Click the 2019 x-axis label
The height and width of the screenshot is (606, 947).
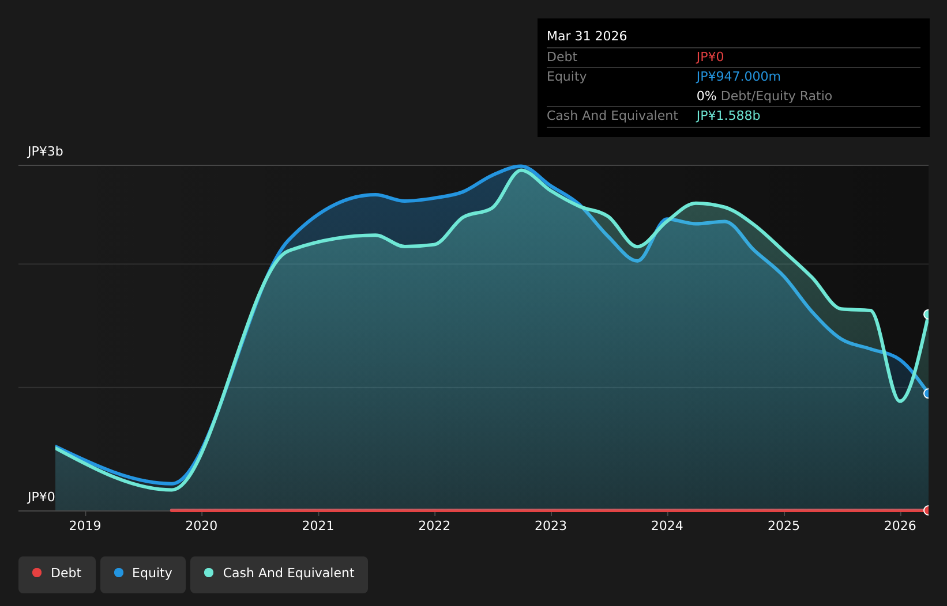pos(85,526)
